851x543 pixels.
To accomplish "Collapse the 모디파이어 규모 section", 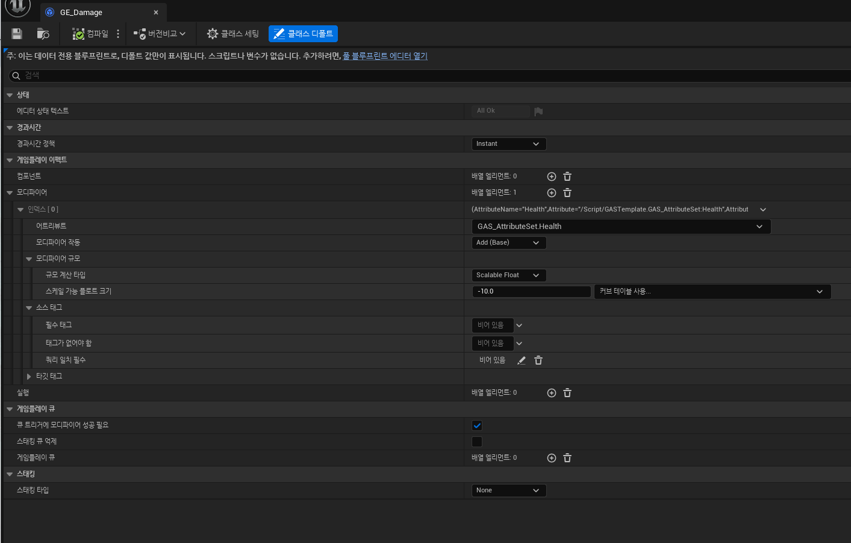I will tap(29, 259).
